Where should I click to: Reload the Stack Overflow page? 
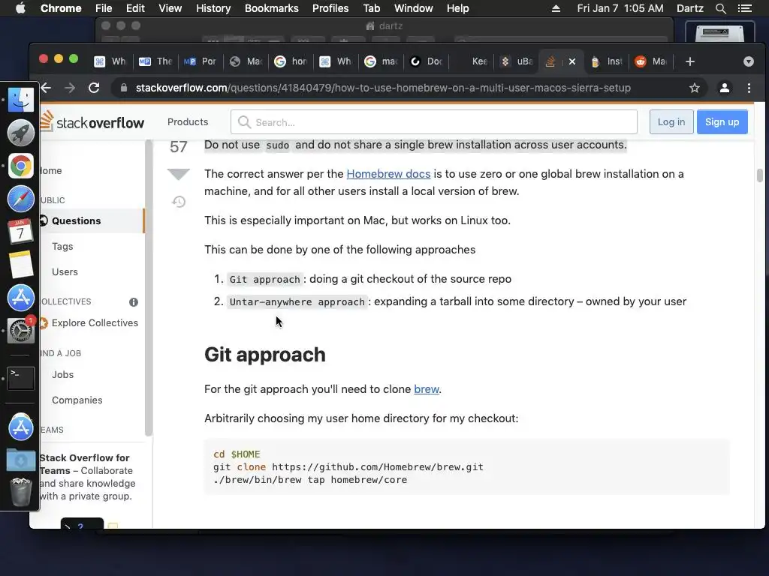coord(94,88)
